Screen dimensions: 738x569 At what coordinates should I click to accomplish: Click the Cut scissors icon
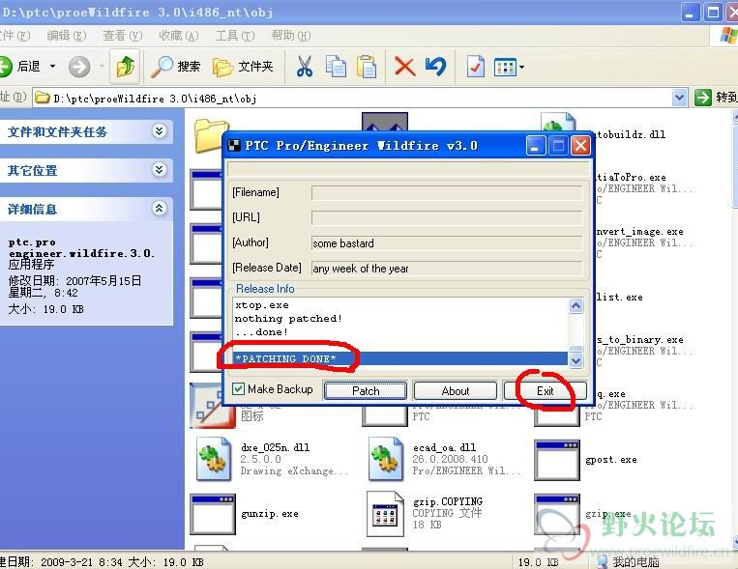tap(305, 67)
